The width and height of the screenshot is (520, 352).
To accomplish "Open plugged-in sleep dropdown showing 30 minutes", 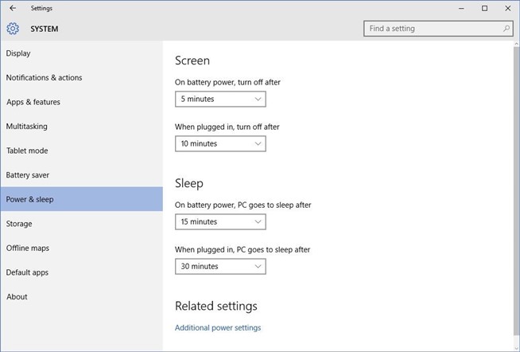I will (220, 266).
